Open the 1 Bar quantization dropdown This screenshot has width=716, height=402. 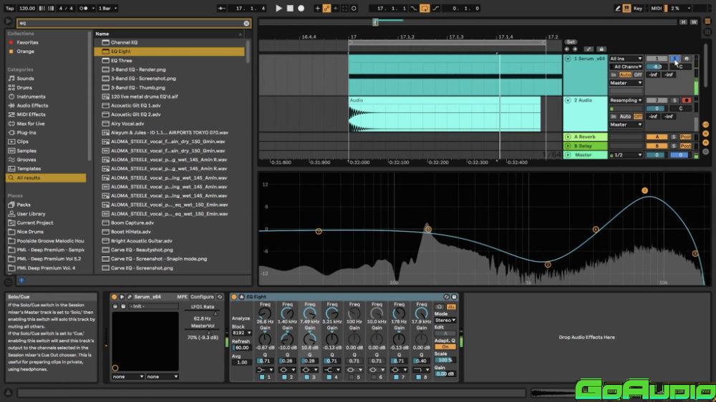point(108,8)
